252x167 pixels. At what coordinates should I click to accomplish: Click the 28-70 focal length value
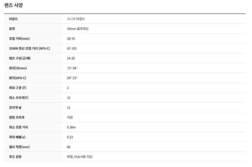pyautogui.click(x=71, y=39)
